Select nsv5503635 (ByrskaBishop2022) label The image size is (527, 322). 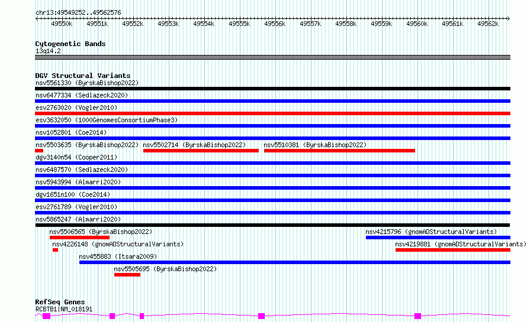[x=87, y=145]
